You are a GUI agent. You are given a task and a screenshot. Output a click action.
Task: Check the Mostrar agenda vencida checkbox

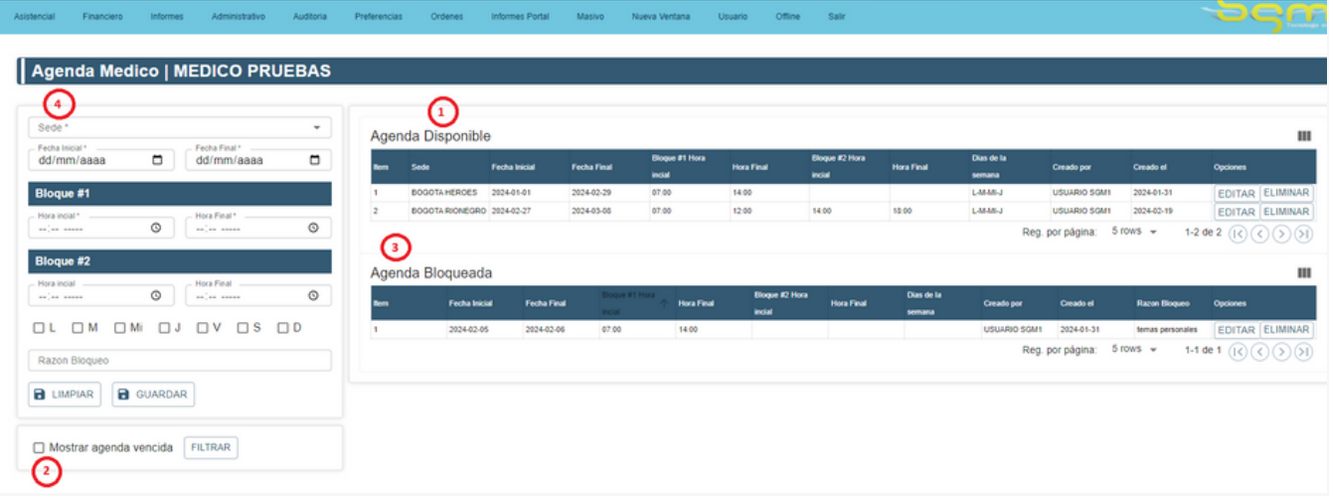point(39,447)
